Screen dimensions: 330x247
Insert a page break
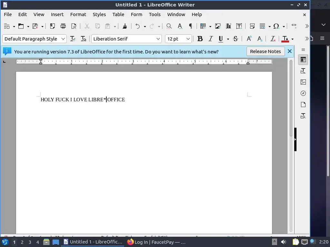252,26
